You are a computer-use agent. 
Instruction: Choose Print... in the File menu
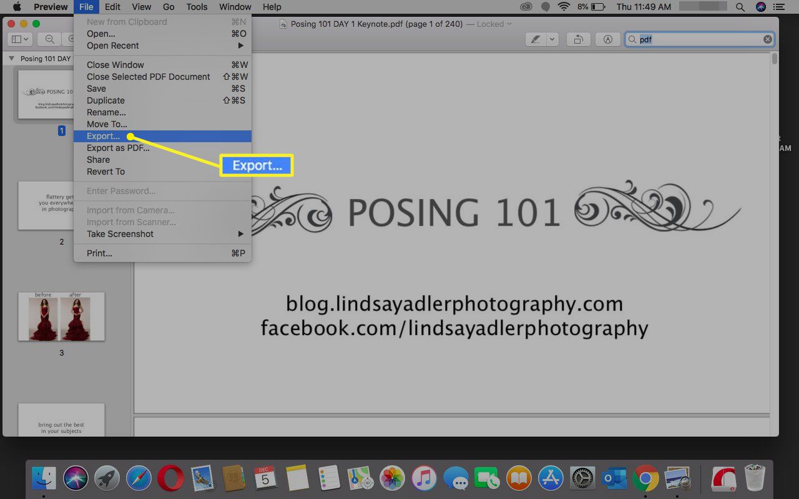click(162, 253)
